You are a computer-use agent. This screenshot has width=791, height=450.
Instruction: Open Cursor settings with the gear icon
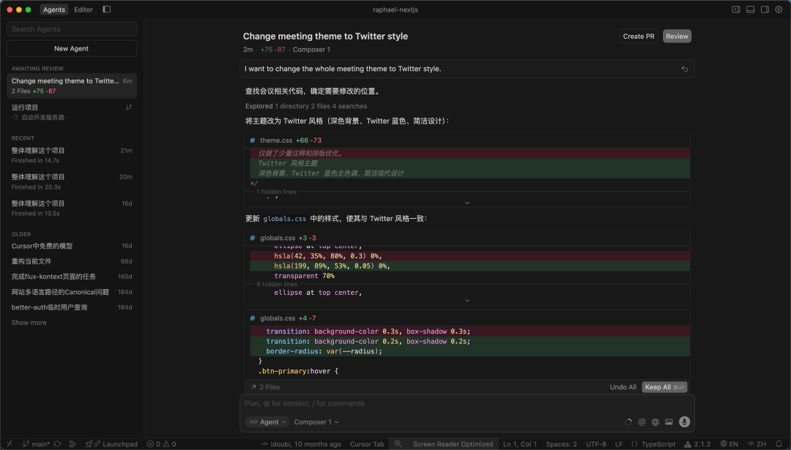click(778, 9)
